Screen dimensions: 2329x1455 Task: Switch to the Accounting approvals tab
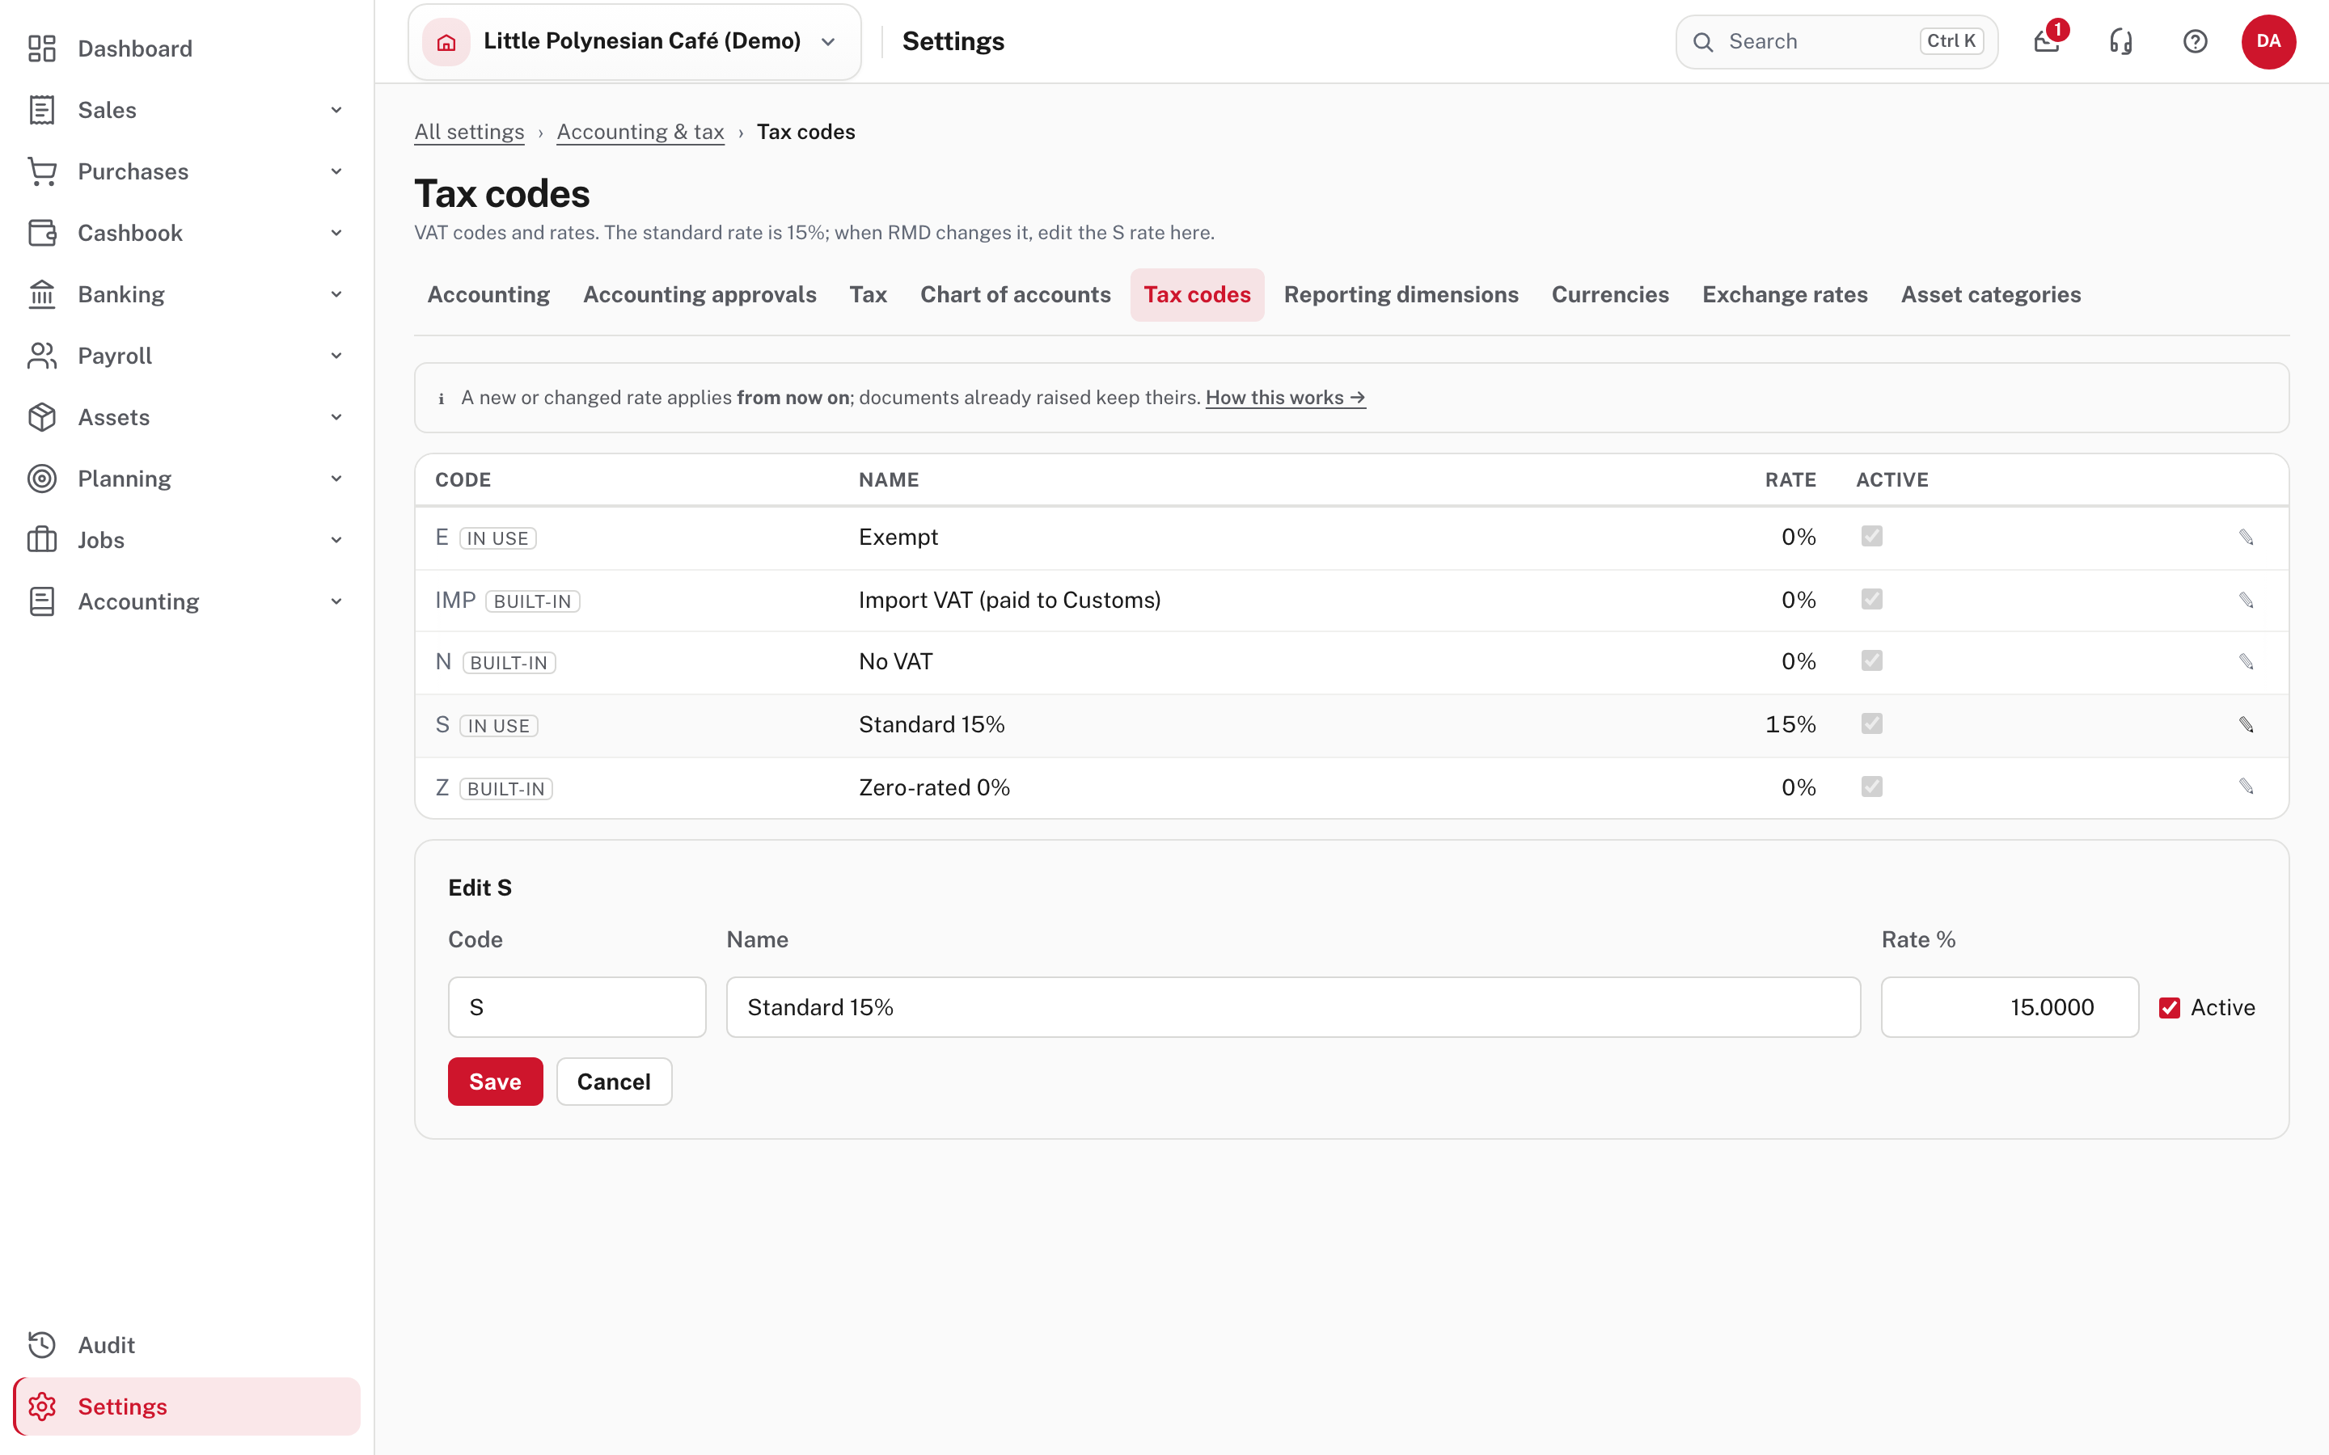coord(700,294)
